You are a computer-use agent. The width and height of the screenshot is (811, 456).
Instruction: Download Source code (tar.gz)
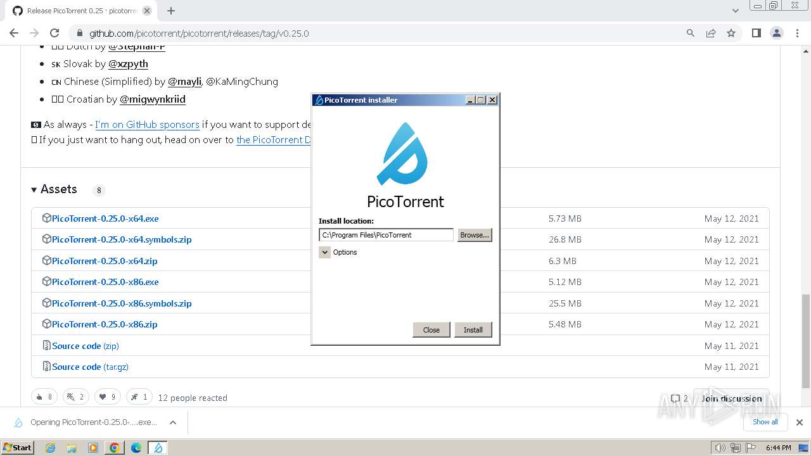point(90,367)
